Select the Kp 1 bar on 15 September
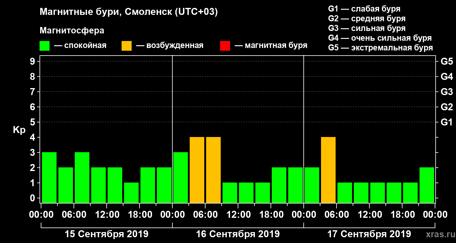Viewport: 456px width, 243px height. pos(131,193)
